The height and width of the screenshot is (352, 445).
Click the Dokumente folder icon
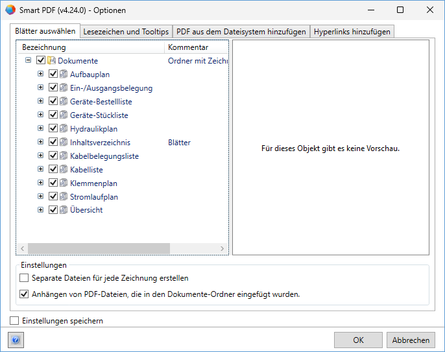tap(52, 61)
